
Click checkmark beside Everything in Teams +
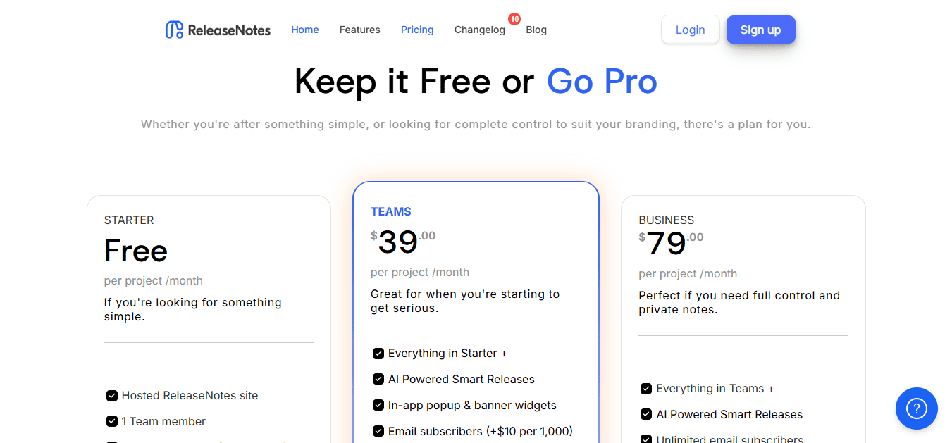(646, 389)
